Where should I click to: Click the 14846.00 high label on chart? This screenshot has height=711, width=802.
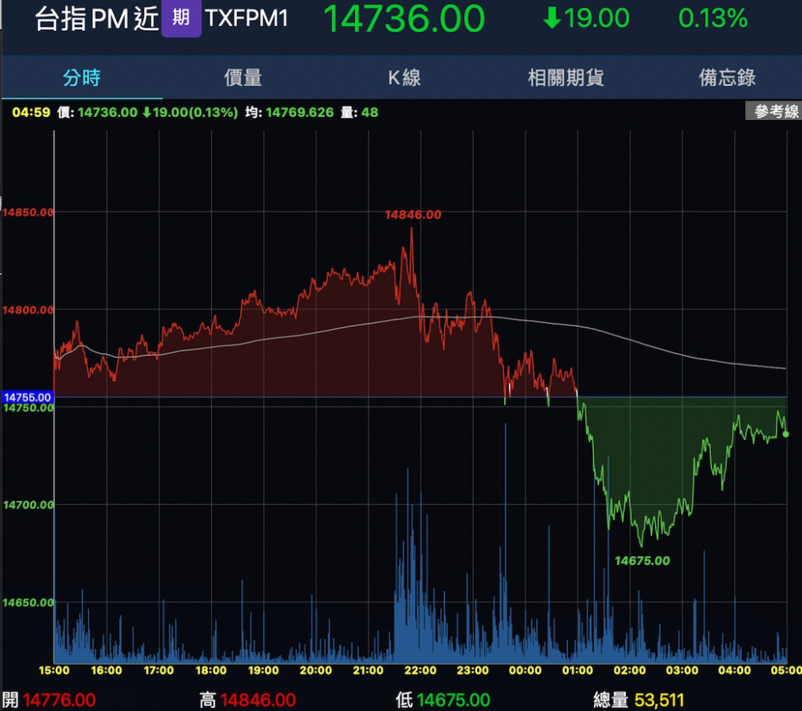click(x=412, y=215)
